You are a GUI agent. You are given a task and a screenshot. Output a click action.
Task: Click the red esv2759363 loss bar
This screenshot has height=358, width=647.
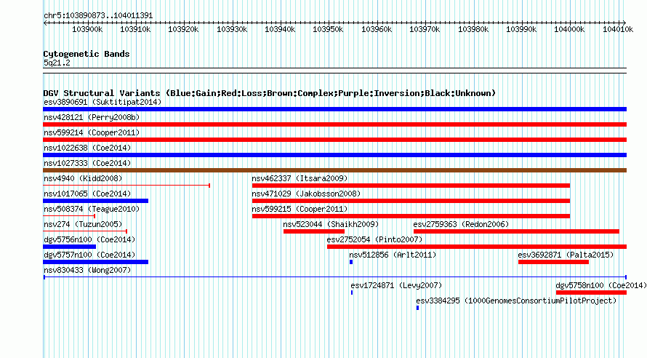point(517,231)
